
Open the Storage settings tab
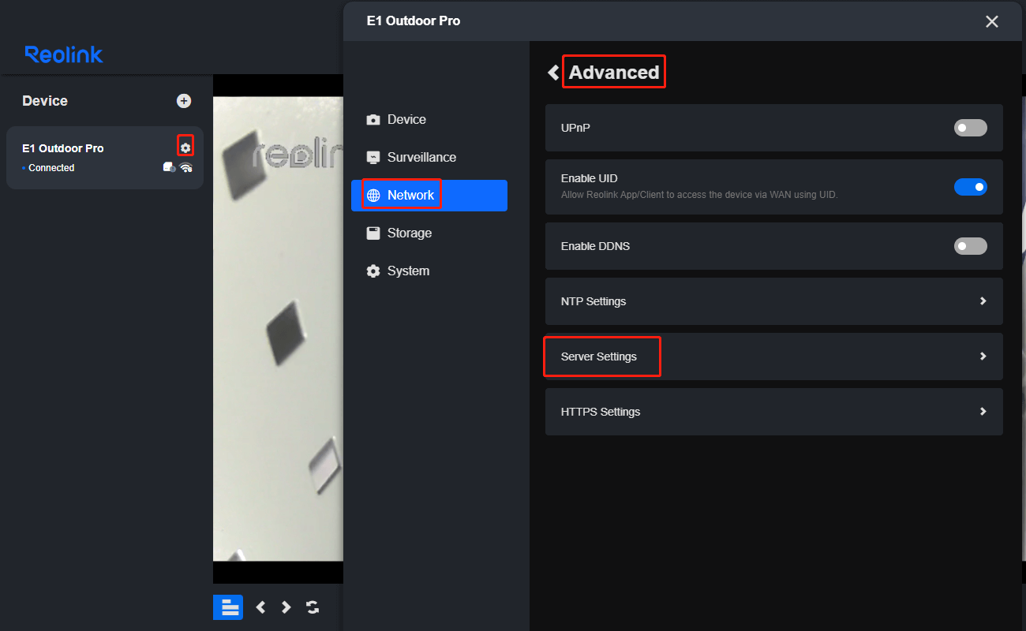429,233
